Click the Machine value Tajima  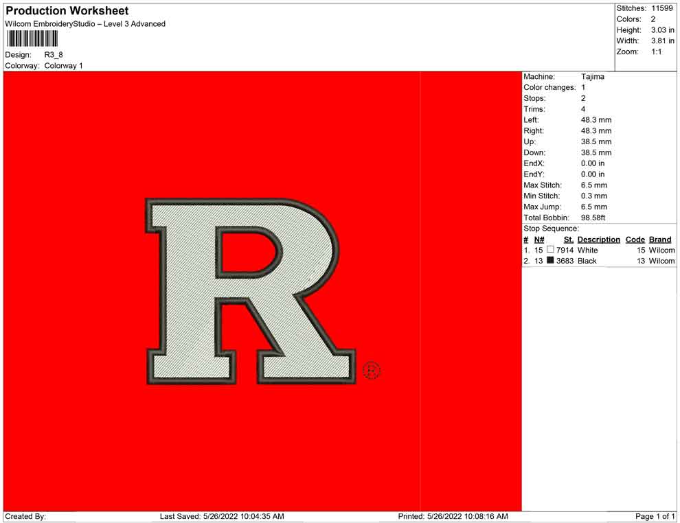(593, 77)
